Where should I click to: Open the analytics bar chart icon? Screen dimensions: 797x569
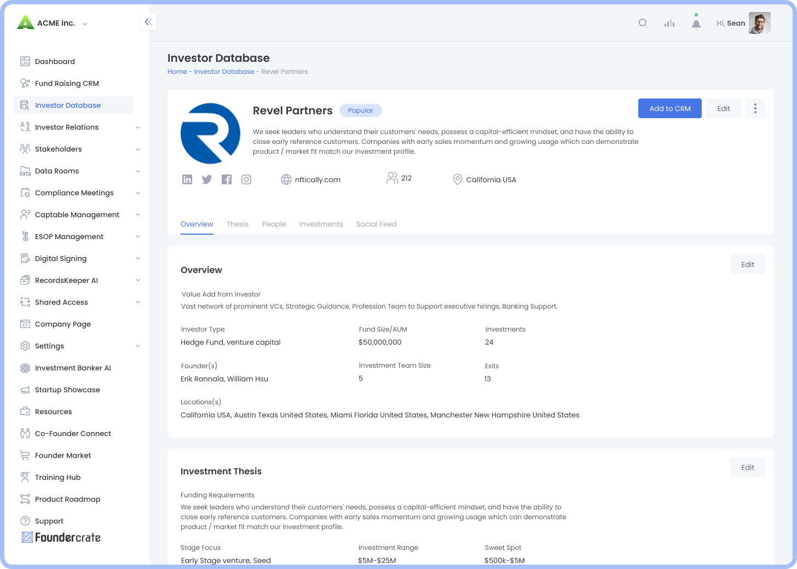tap(669, 23)
